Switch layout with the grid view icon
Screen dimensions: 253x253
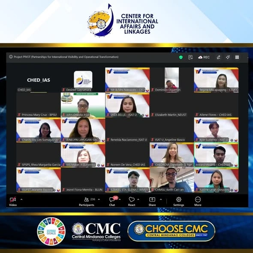[237, 57]
